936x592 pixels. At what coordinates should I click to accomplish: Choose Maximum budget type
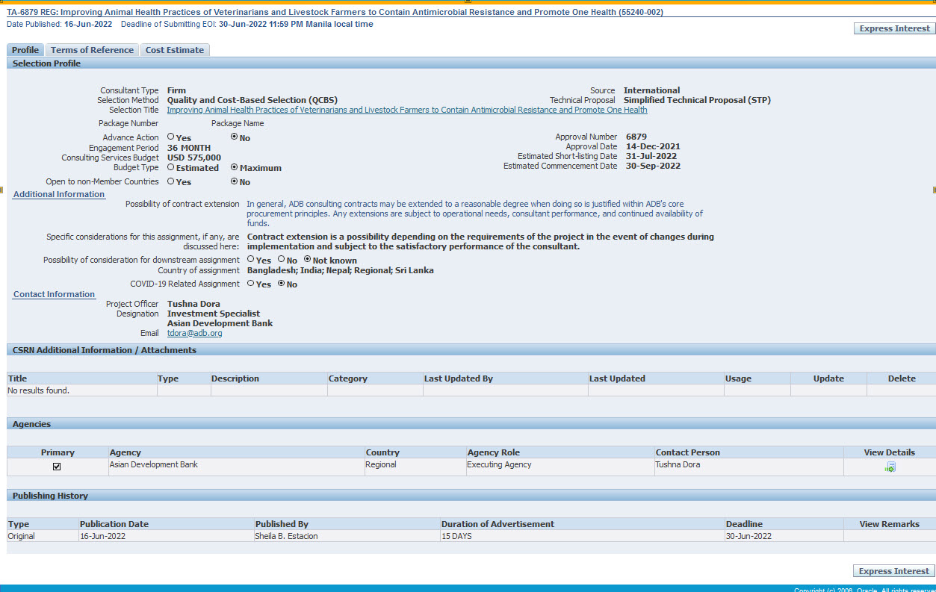[x=235, y=167]
